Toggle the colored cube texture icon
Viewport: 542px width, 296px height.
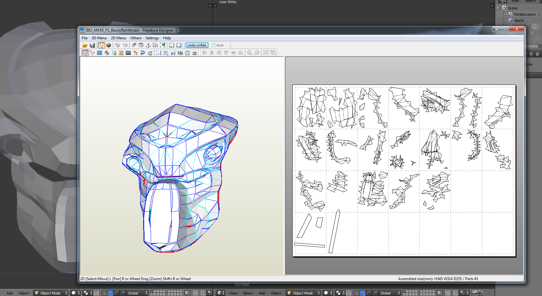point(109,45)
